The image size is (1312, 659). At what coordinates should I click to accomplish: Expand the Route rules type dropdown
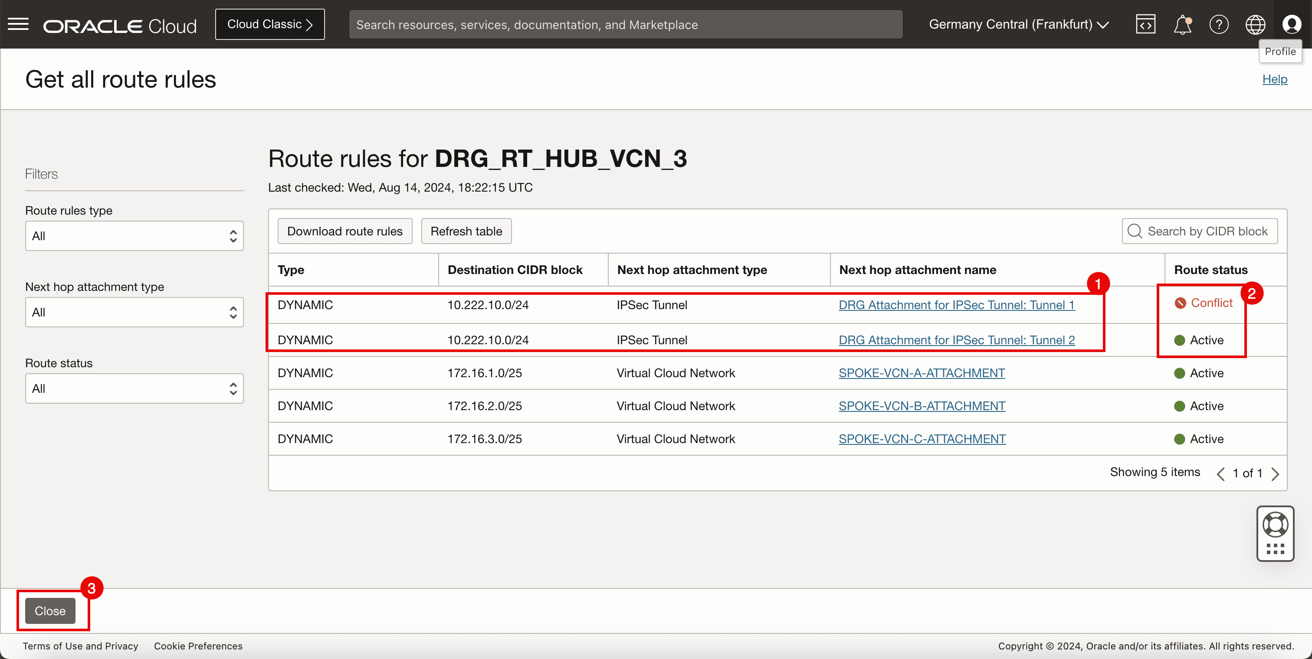134,235
